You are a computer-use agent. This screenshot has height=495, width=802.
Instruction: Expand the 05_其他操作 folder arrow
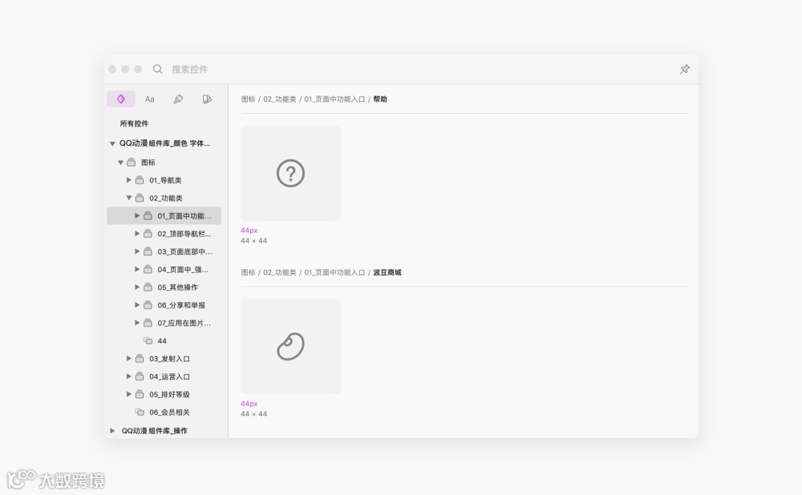coord(137,287)
